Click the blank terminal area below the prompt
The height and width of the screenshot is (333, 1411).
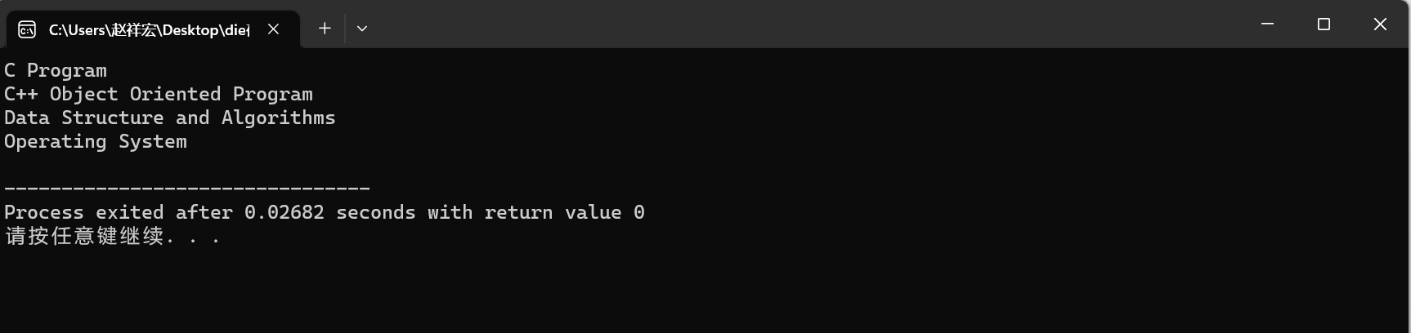click(x=703, y=290)
